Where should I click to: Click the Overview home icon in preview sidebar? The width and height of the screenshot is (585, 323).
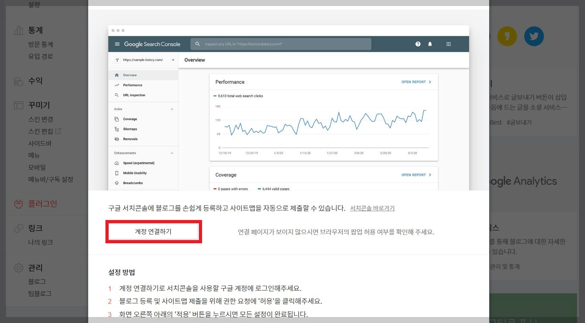117,75
